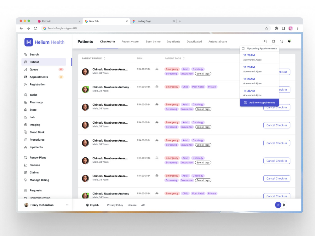The width and height of the screenshot is (315, 236).
Task: Click the Inpatients sidebar icon
Action: 26,147
